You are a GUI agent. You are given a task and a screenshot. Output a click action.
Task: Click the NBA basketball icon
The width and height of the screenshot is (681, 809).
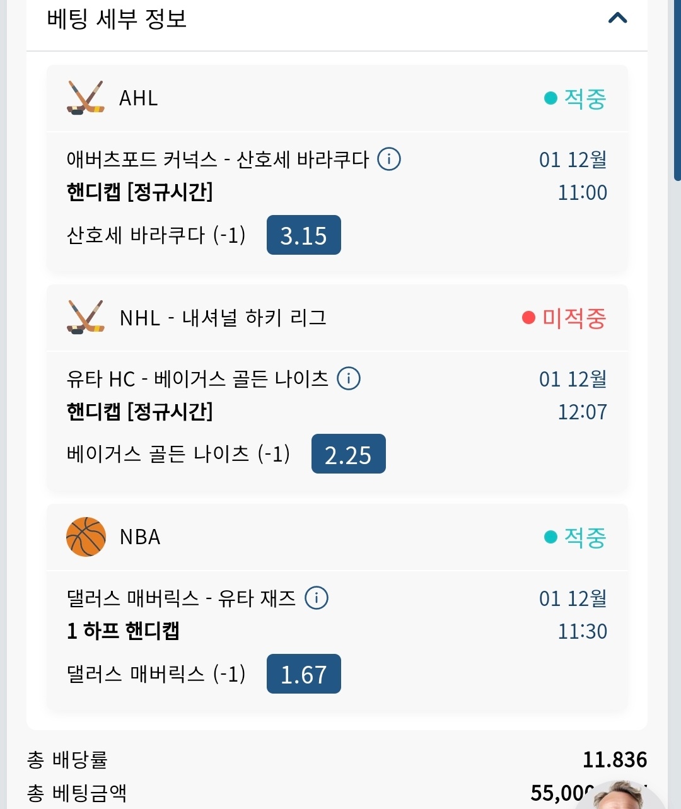click(x=86, y=537)
